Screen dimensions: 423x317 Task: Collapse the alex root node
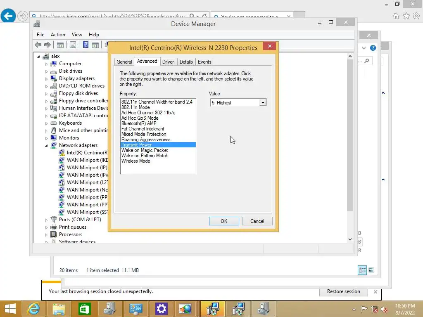[x=38, y=57]
